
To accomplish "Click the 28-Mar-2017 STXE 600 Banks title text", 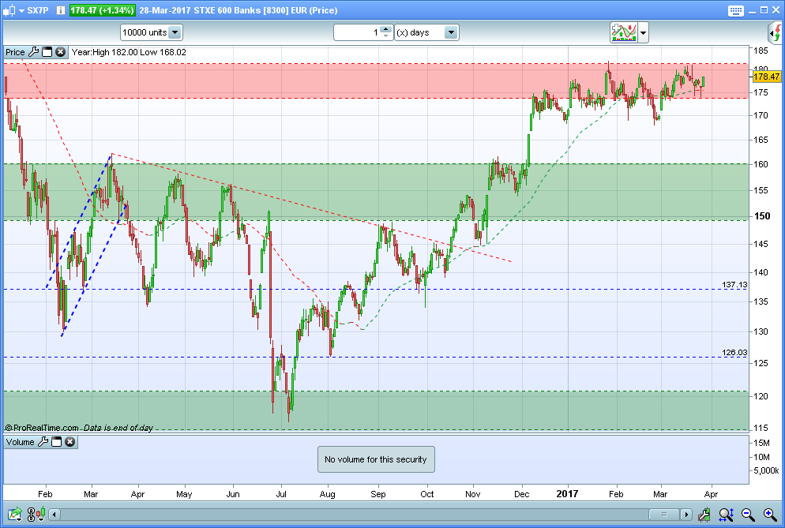I will [x=239, y=10].
